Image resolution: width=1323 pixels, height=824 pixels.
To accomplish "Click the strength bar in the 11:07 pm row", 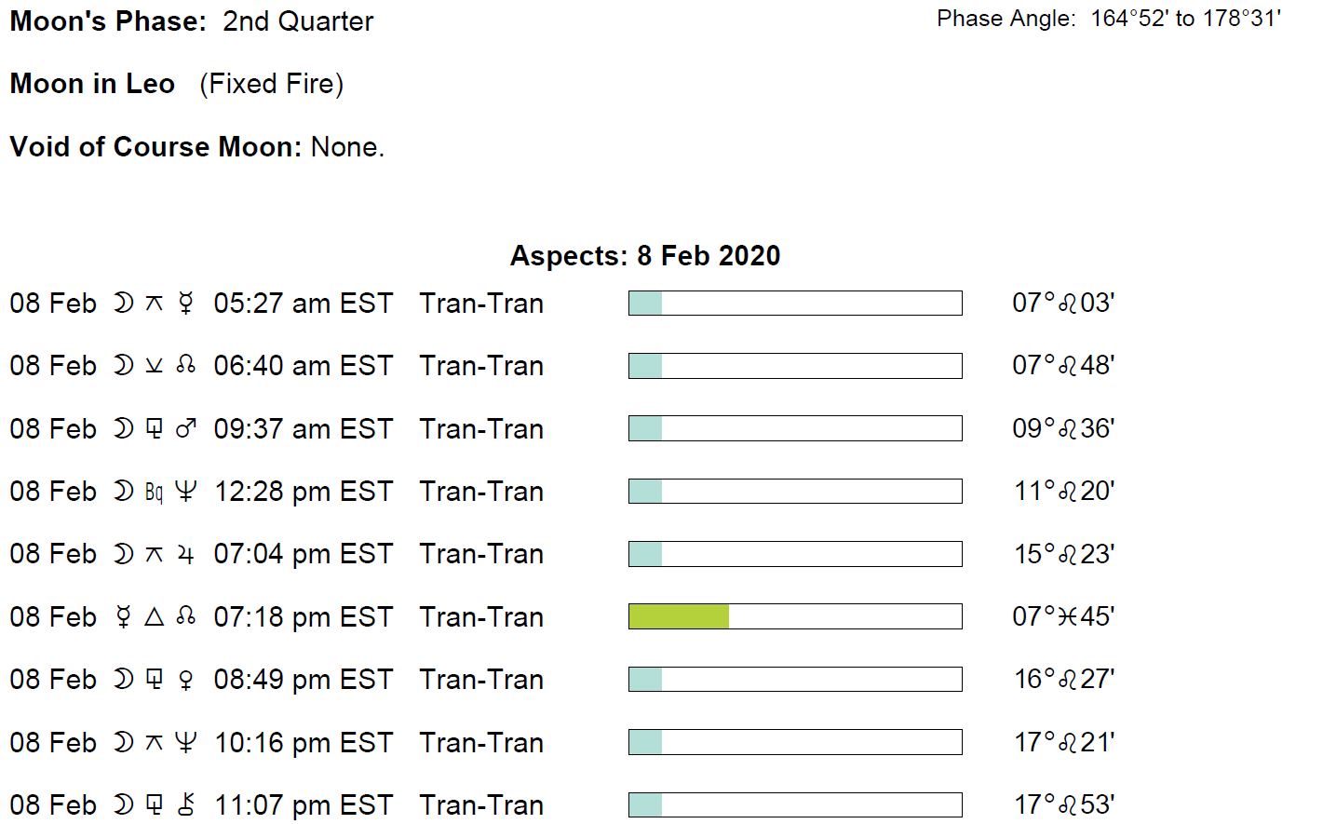I will coord(795,804).
